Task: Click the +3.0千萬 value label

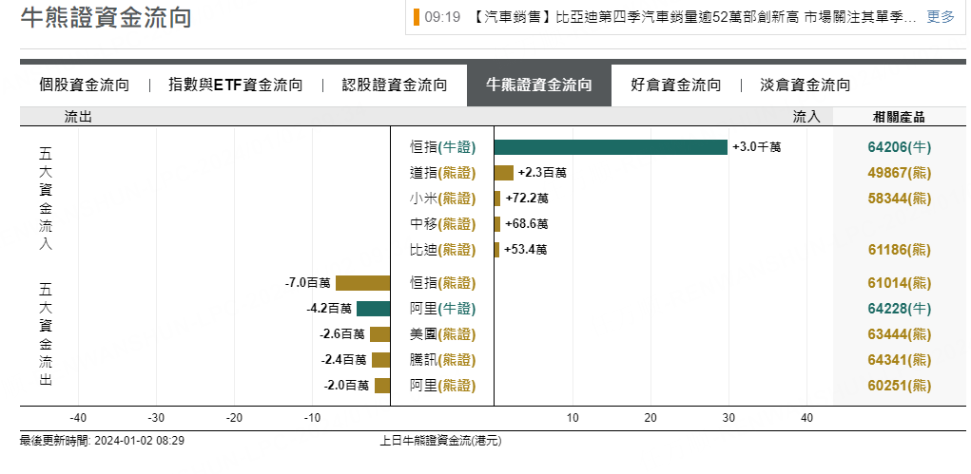Action: pyautogui.click(x=756, y=147)
